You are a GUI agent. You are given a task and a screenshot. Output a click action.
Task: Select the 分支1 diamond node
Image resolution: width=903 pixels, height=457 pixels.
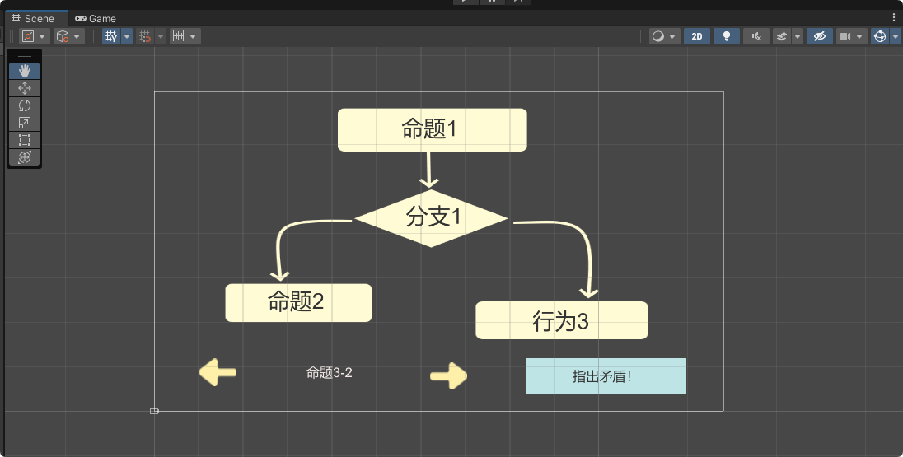[432, 218]
